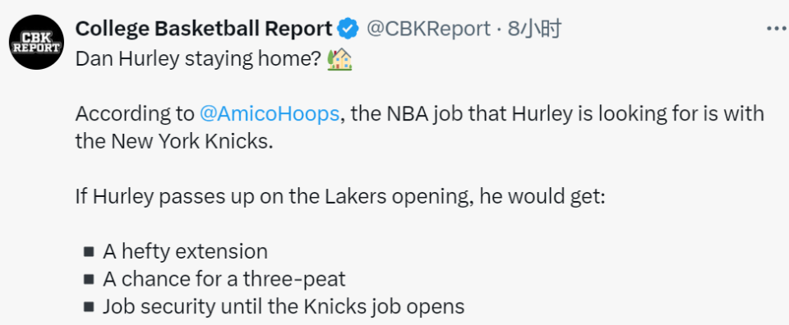
Task: Click the blue verified badge
Action: coord(348,29)
